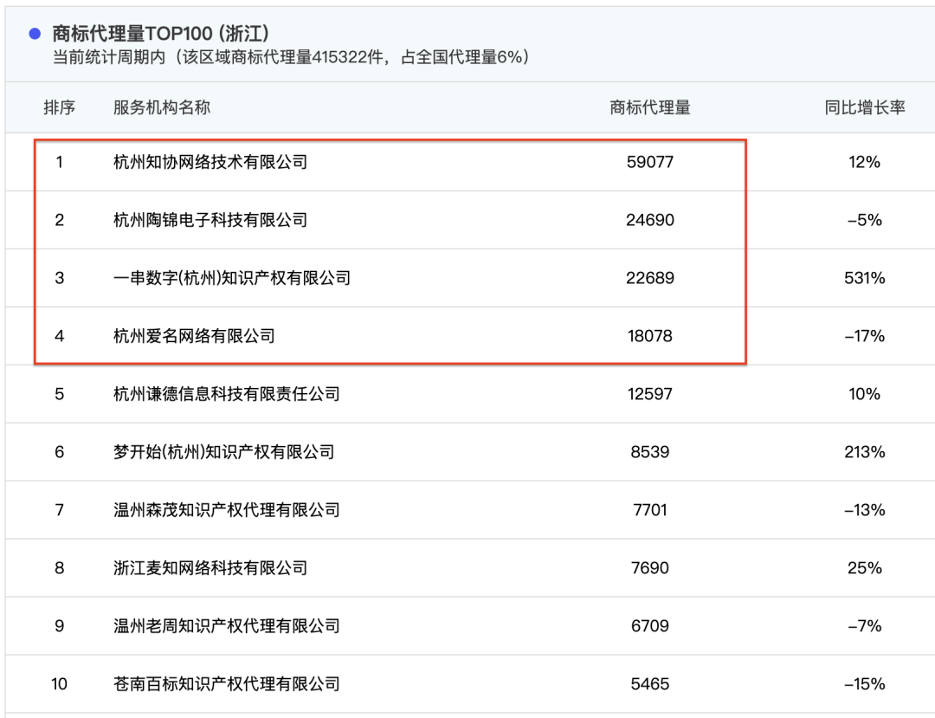Select 一串数字(杭州)知识产权有限公司
The width and height of the screenshot is (935, 718).
coord(232,278)
